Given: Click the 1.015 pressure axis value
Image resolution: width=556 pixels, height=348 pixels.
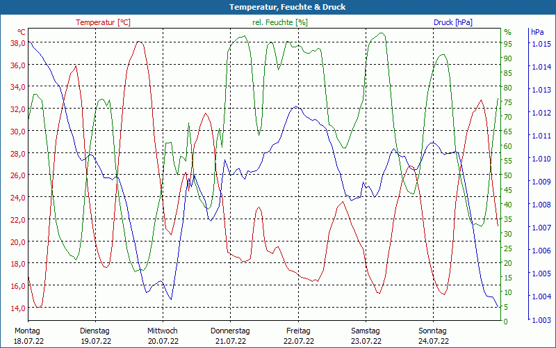Looking at the screenshot, I should (x=541, y=44).
